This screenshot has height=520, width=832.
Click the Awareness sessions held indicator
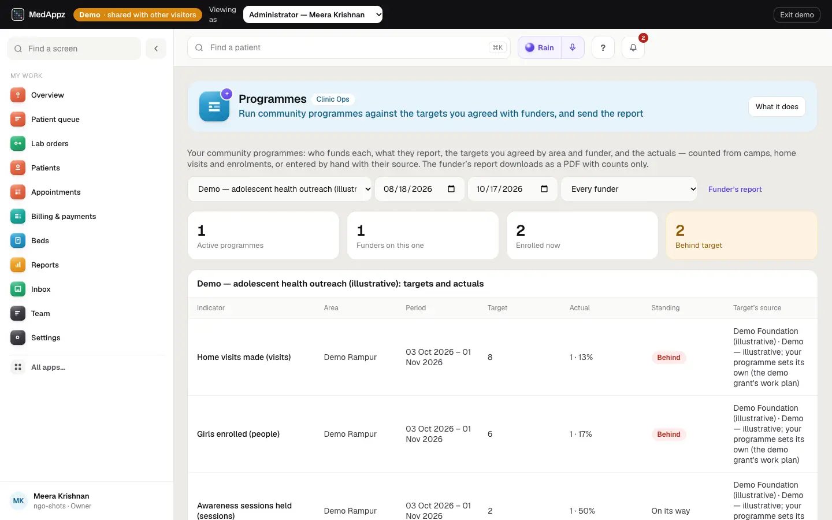coord(244,511)
